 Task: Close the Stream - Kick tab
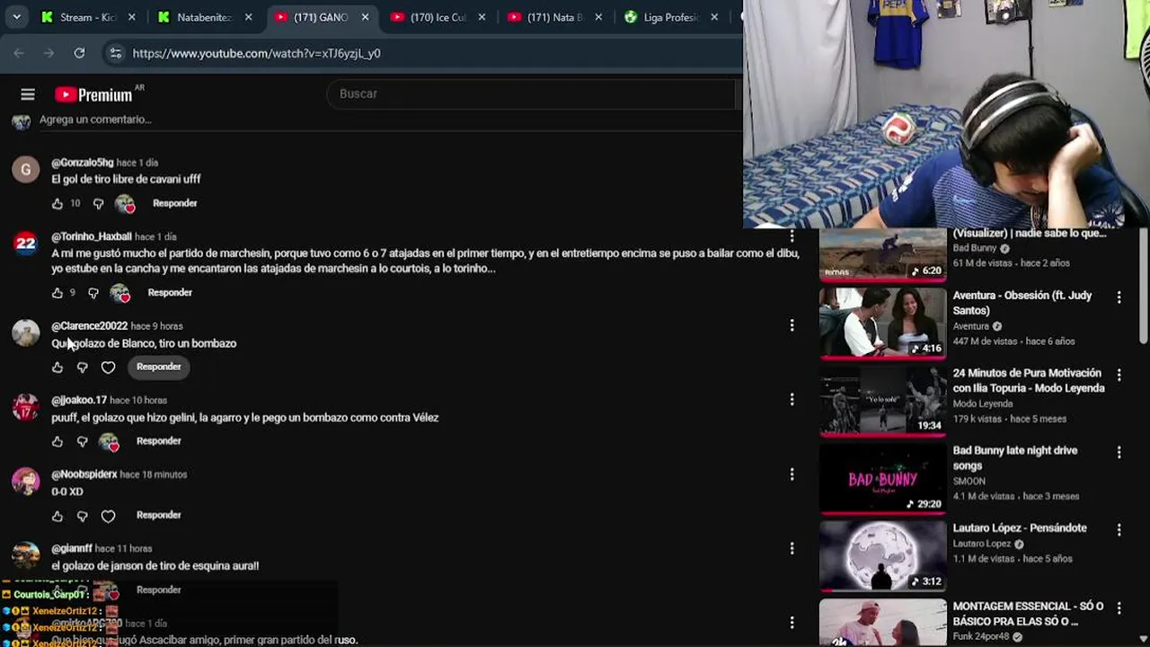click(x=132, y=17)
